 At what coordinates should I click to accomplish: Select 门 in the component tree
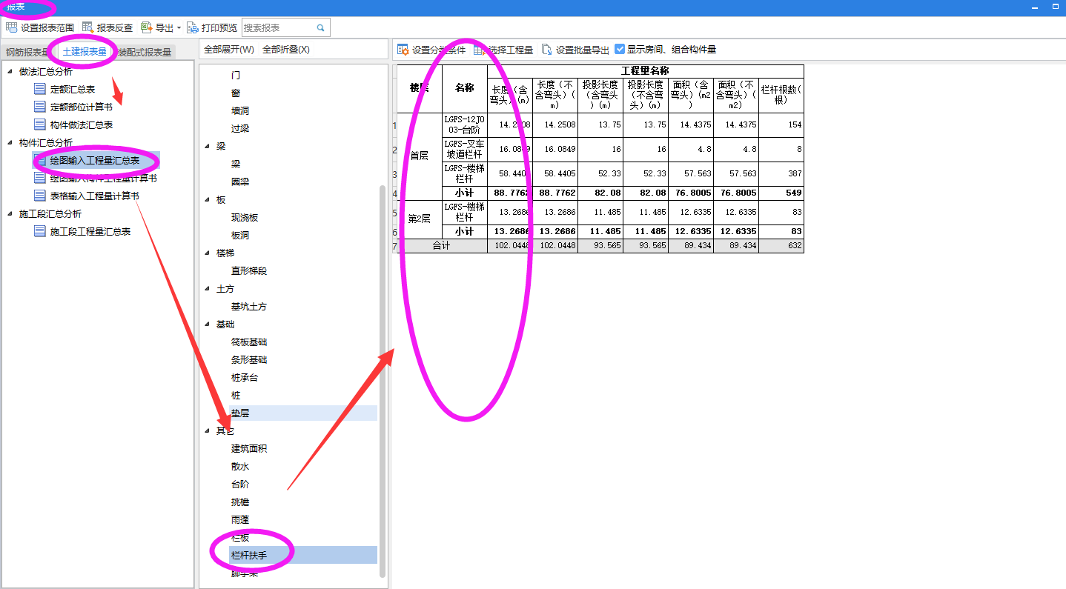pyautogui.click(x=236, y=75)
